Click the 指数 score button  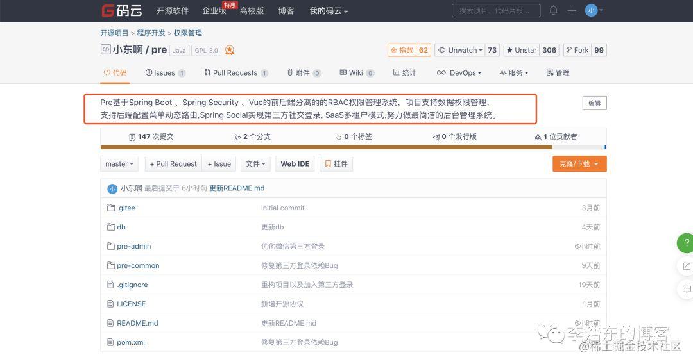point(402,50)
